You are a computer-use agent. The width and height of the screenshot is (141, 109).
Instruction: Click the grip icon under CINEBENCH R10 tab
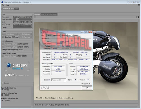3,11
